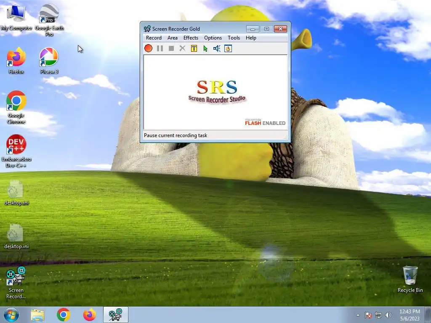
Task: Click the Cancel recording X icon
Action: (x=182, y=48)
